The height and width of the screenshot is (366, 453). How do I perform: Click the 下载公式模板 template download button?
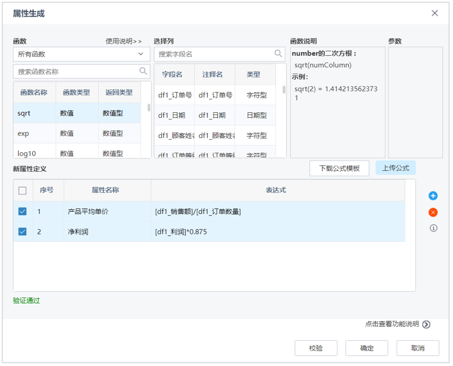click(x=339, y=168)
